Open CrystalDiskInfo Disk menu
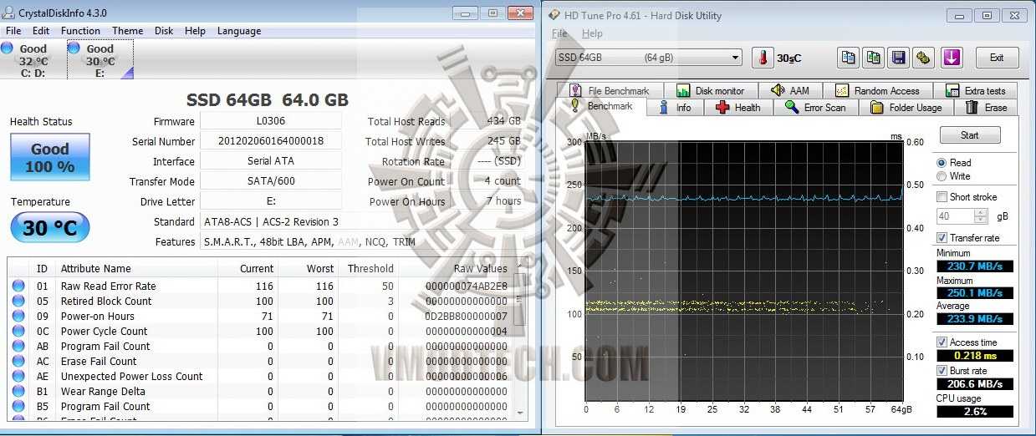This screenshot has width=1036, height=436. [x=164, y=31]
